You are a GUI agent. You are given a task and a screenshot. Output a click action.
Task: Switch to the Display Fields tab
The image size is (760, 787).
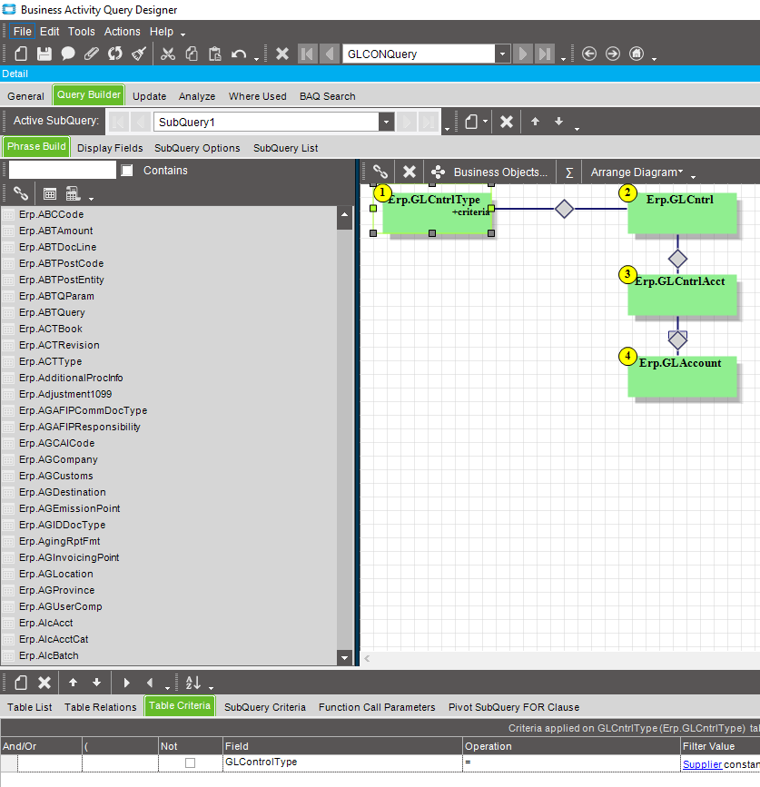coord(110,148)
